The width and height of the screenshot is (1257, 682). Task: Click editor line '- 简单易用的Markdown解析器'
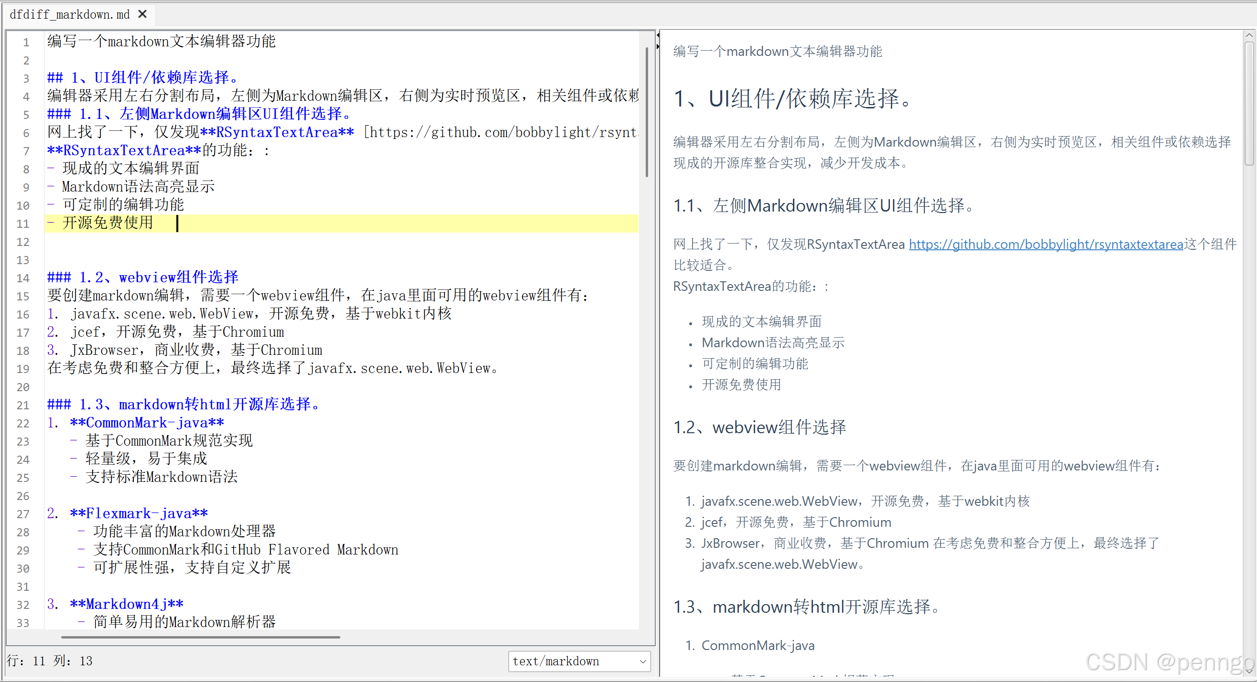coord(177,621)
